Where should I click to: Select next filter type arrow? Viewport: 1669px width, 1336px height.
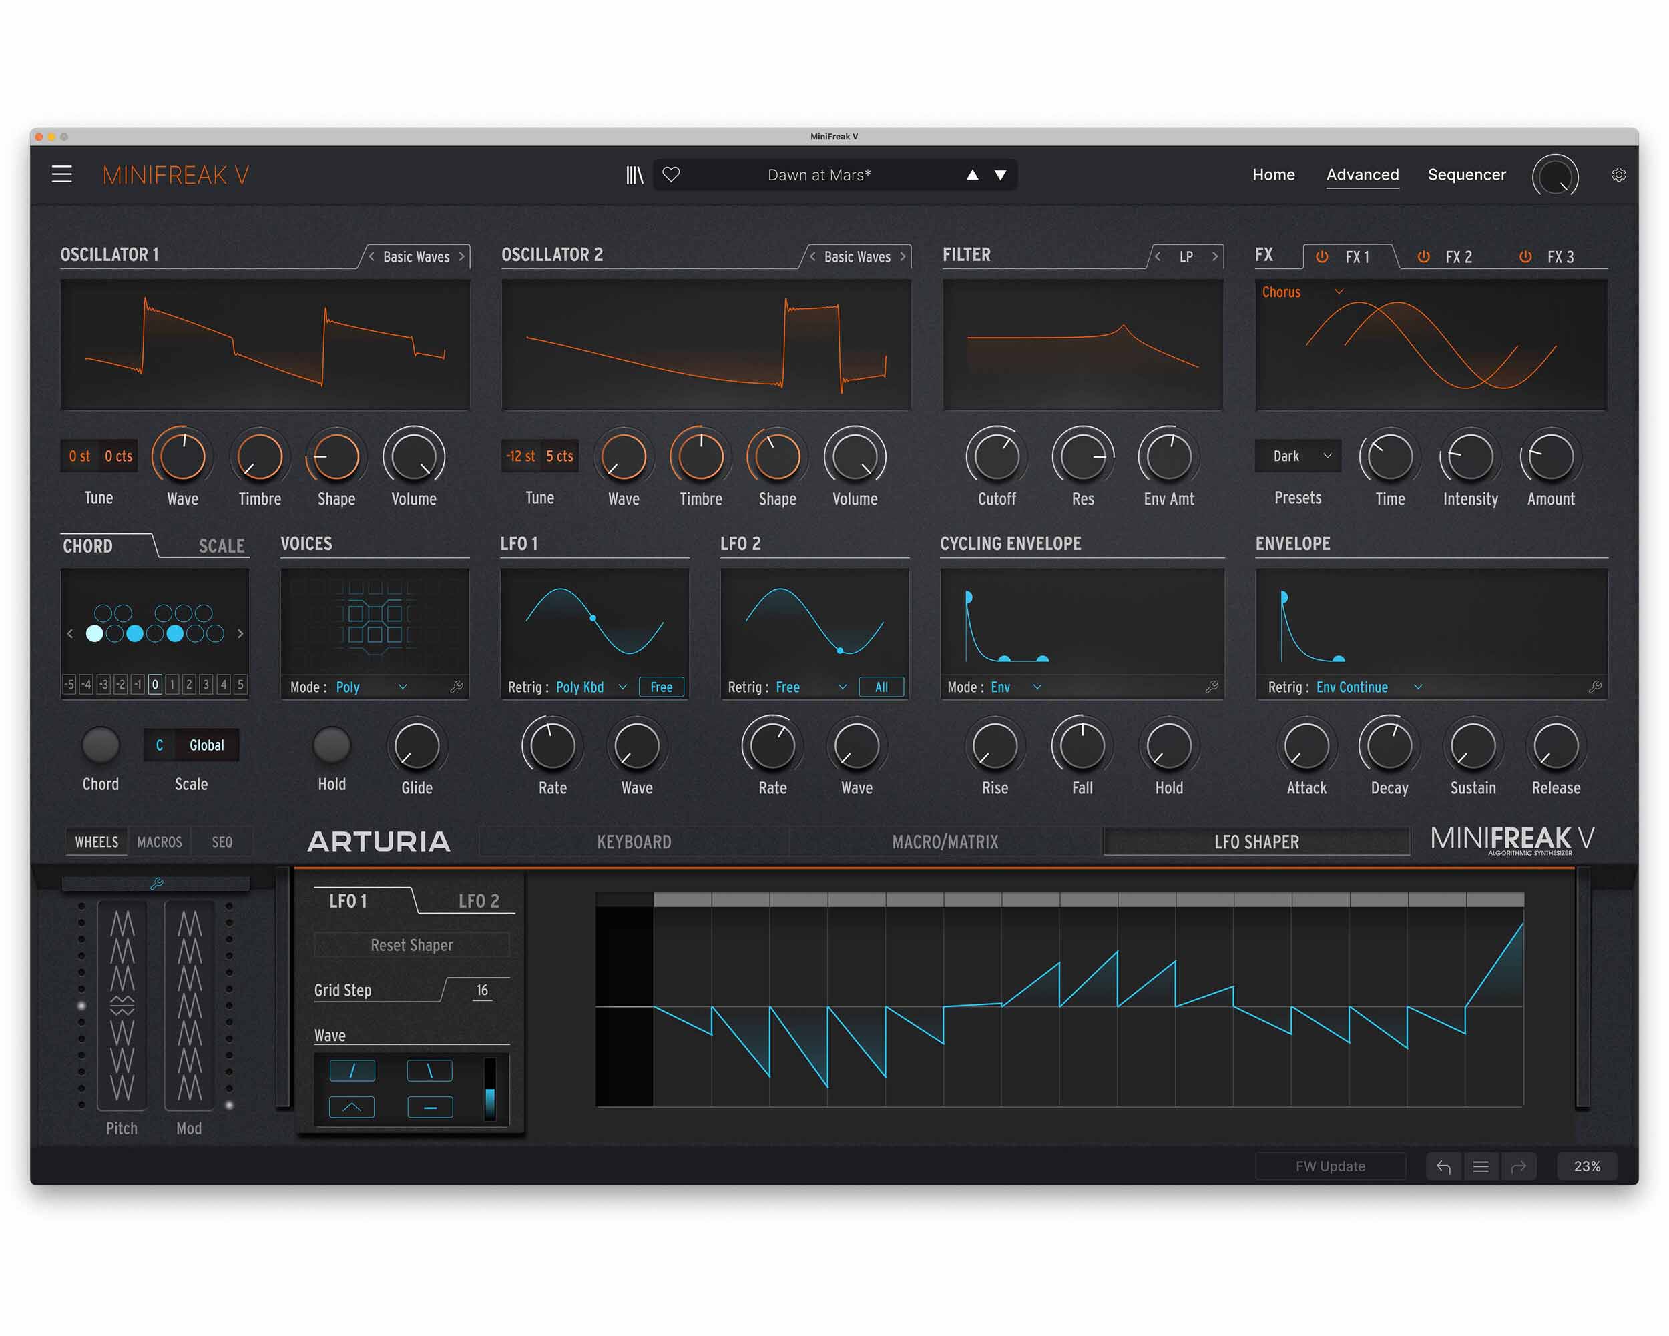coord(1214,256)
